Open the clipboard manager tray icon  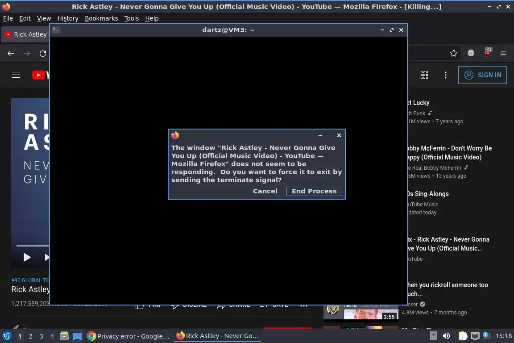463,336
